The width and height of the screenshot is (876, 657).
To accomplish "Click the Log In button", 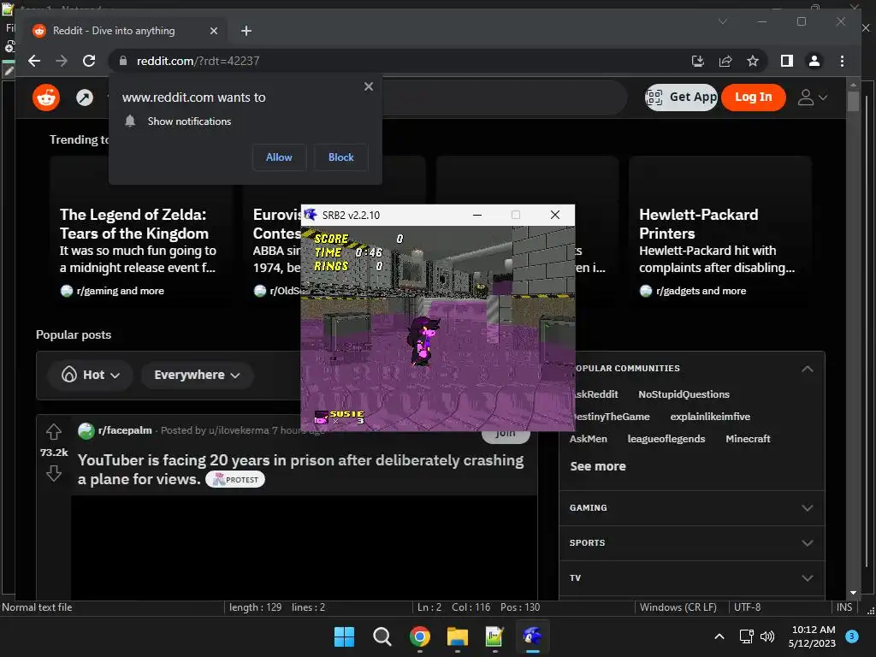I will pos(753,98).
